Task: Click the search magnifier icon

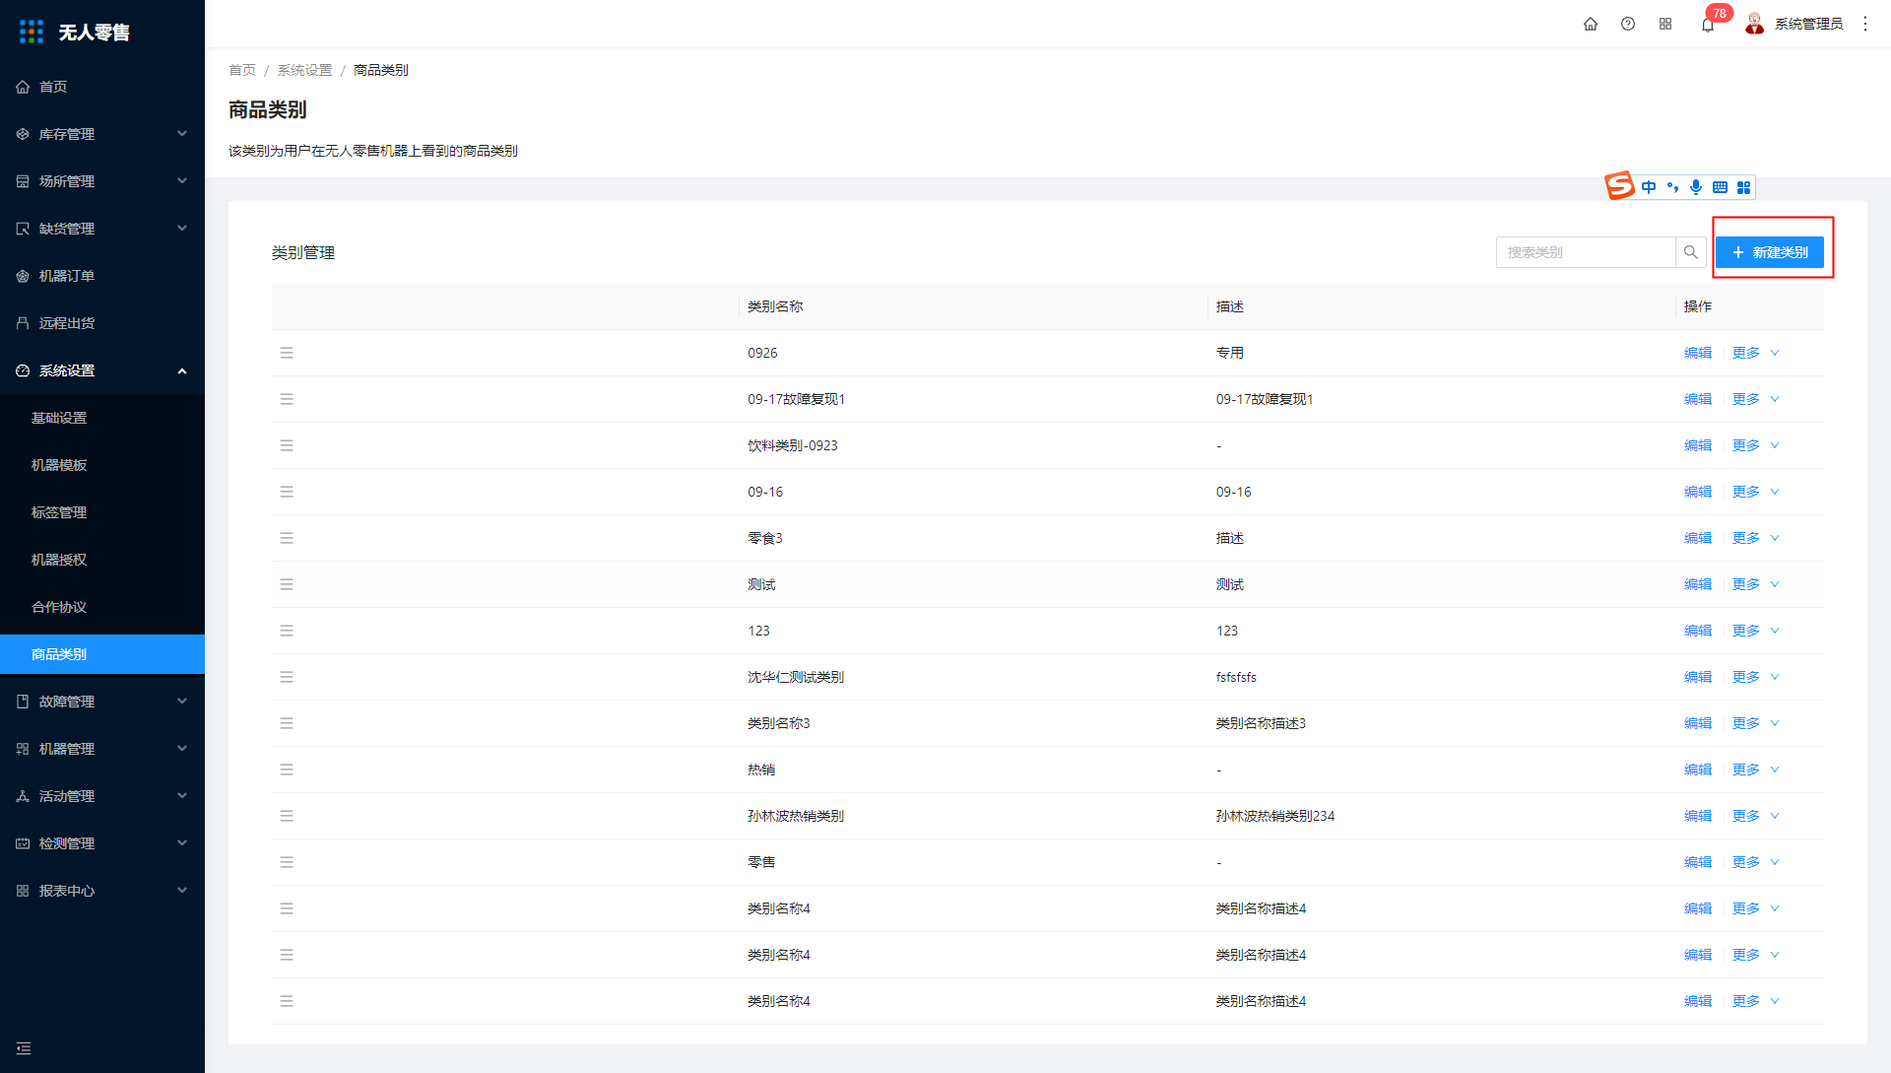Action: (x=1691, y=252)
